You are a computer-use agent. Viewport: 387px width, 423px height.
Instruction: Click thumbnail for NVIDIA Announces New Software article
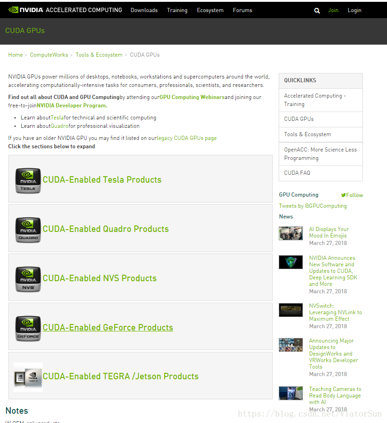(291, 262)
